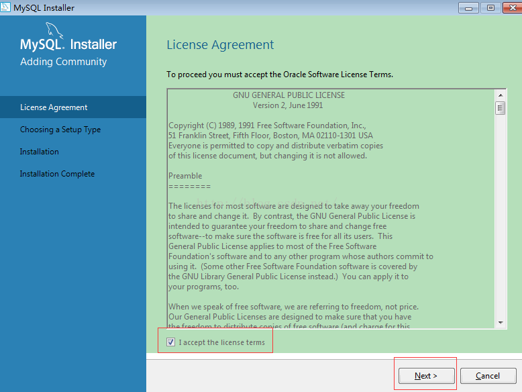Click the Adding Community subtitle text
The height and width of the screenshot is (392, 522).
[63, 62]
